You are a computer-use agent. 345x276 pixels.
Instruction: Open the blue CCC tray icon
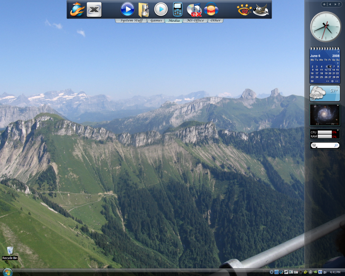click(276, 272)
